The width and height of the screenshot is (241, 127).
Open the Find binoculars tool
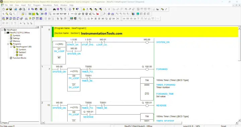pos(54,9)
